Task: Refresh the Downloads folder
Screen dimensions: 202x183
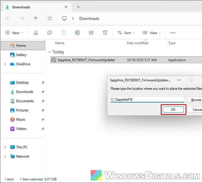Action: click(x=50, y=18)
